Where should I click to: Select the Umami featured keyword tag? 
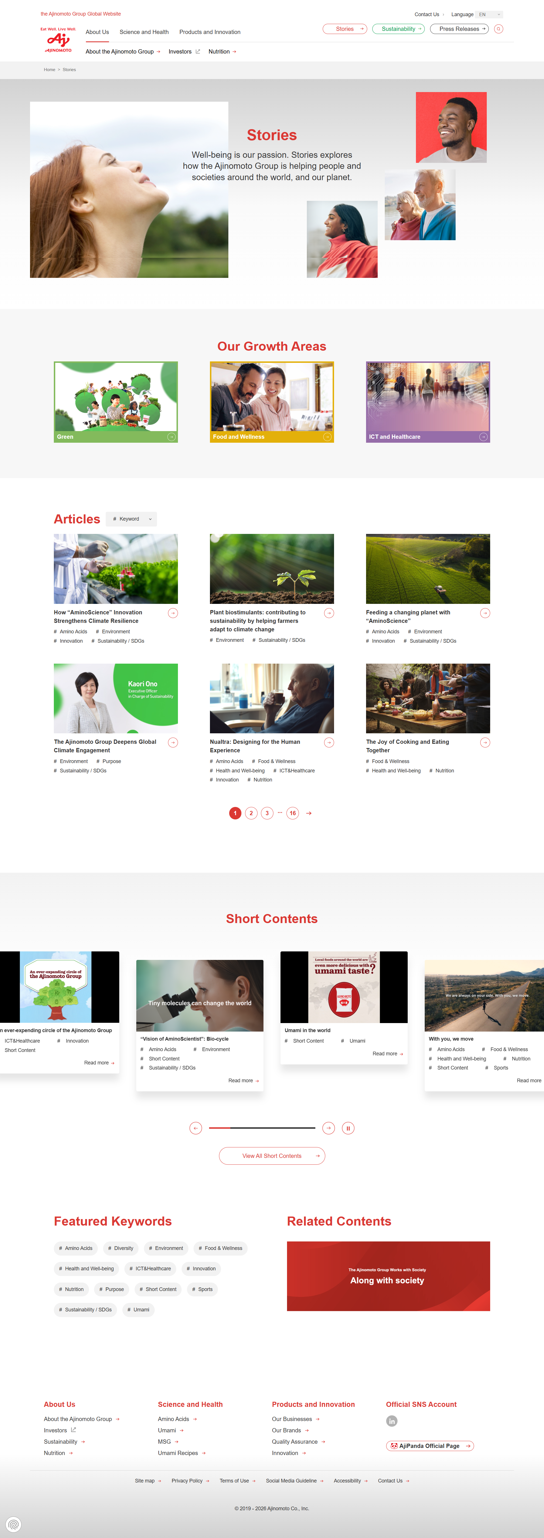point(139,1309)
